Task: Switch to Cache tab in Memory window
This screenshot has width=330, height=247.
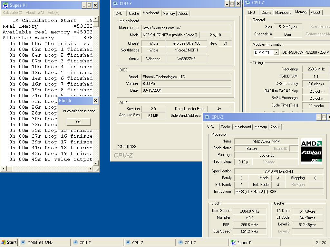Action: pos(266,13)
